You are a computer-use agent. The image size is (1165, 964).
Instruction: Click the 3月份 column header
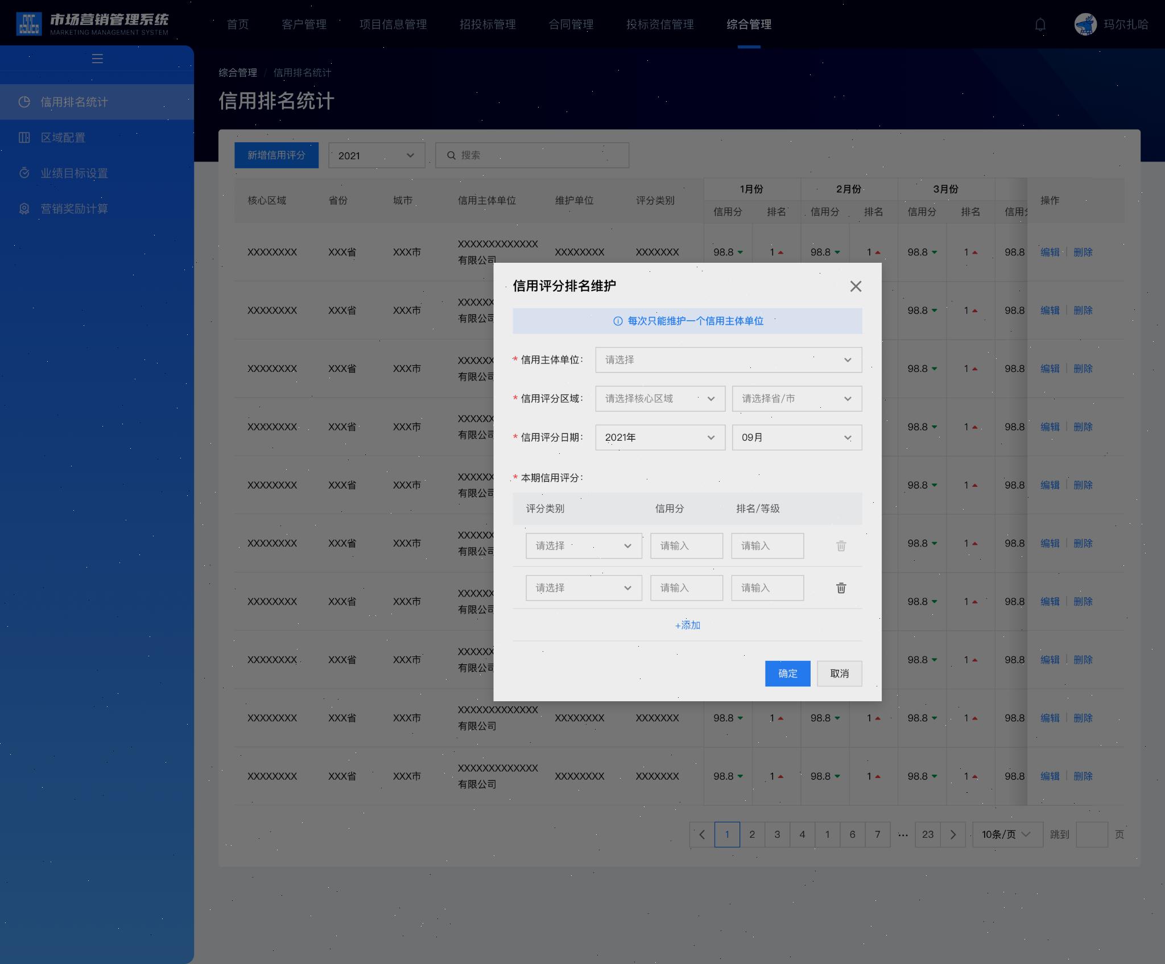[945, 189]
